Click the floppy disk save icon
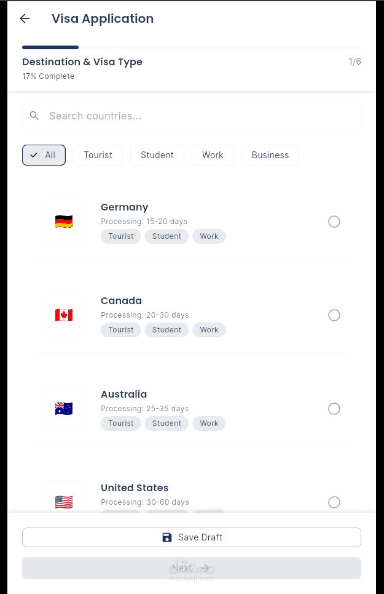Image resolution: width=384 pixels, height=594 pixels. click(167, 537)
